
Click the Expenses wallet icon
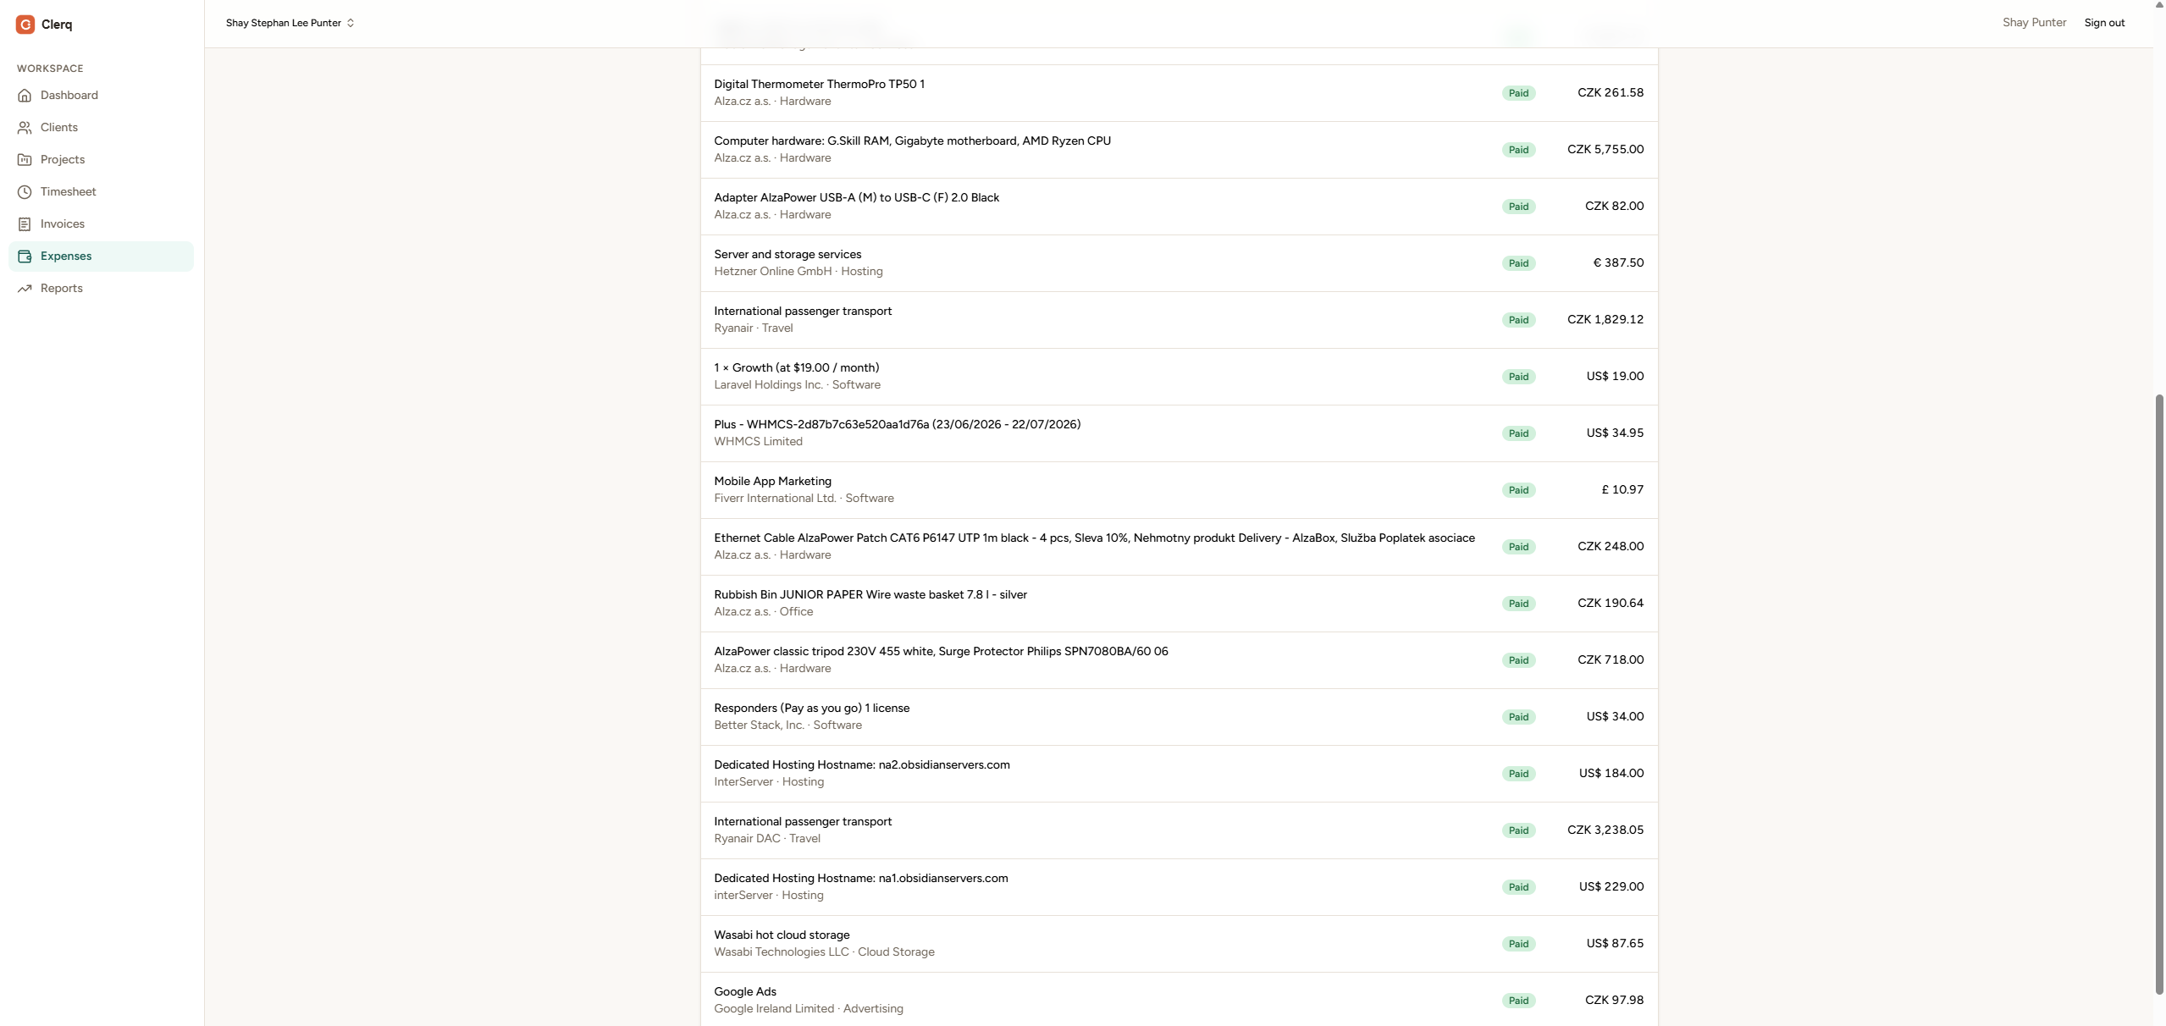pos(25,256)
